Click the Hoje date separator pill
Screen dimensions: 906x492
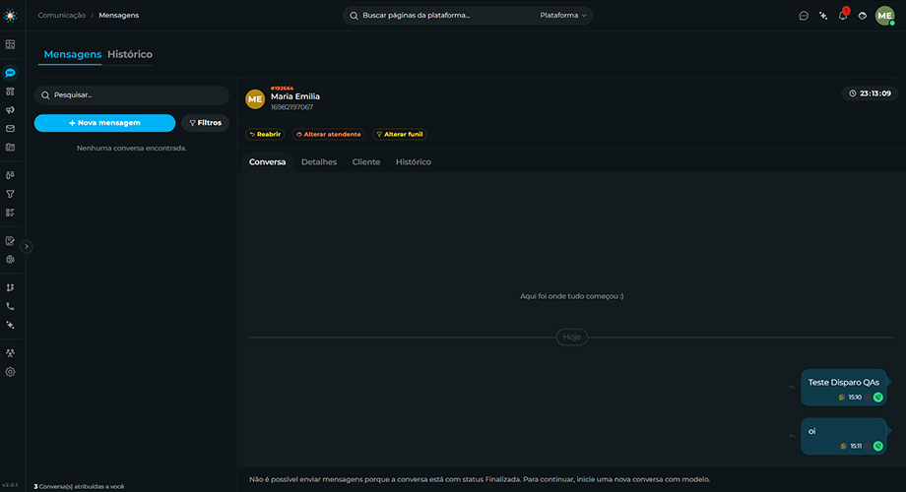coord(572,338)
